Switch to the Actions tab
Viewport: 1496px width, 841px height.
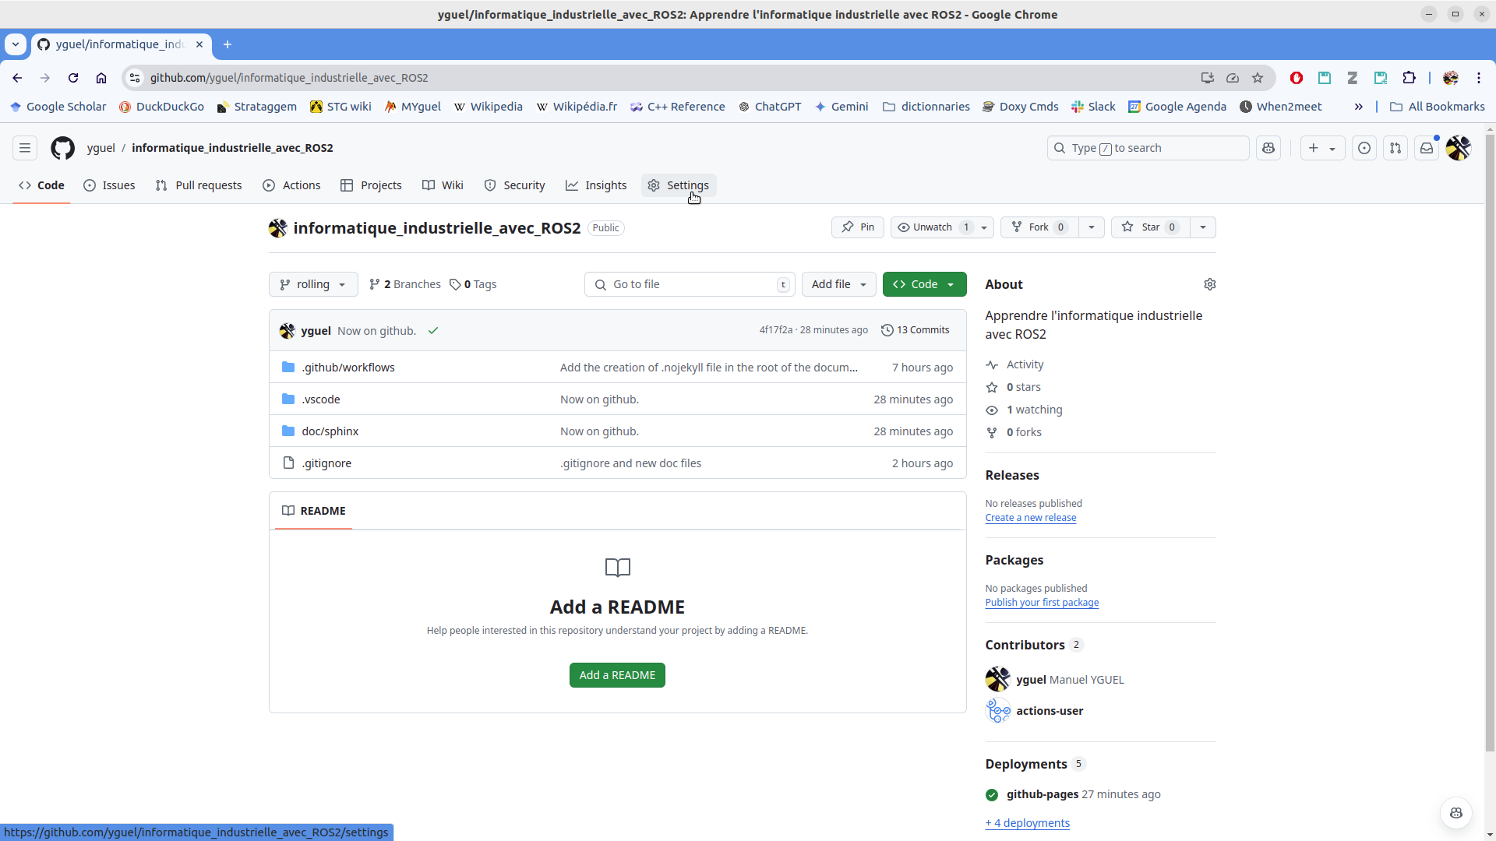(292, 185)
